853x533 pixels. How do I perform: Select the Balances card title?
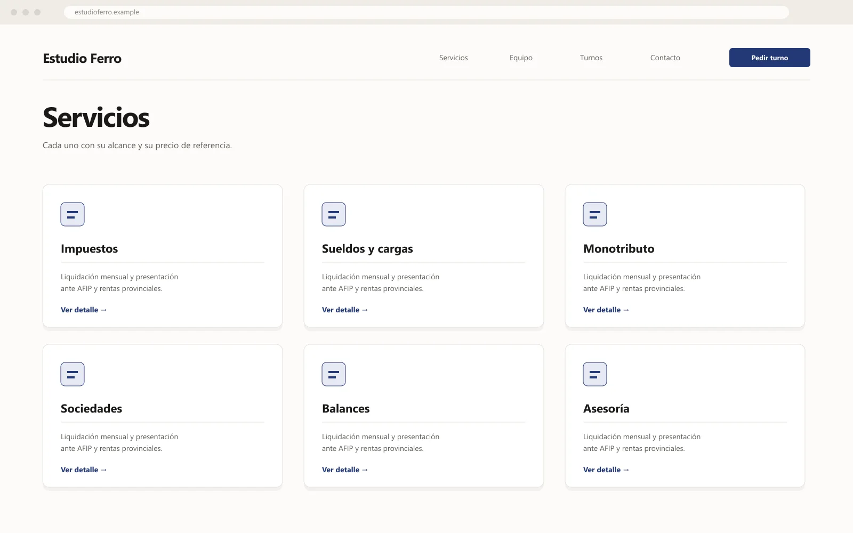click(x=345, y=409)
